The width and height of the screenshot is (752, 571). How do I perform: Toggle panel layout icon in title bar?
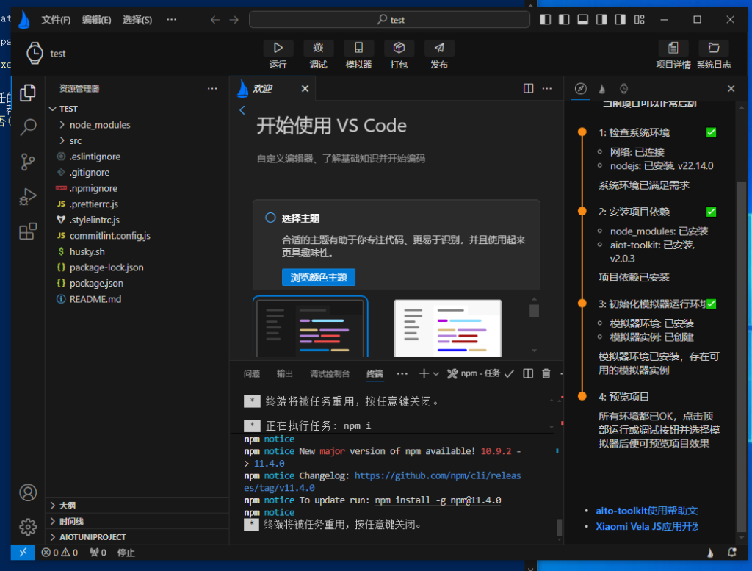pos(582,19)
